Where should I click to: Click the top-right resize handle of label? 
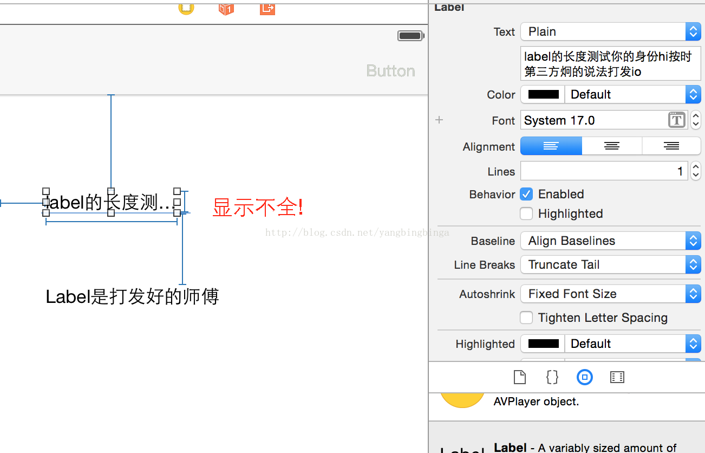tap(177, 191)
